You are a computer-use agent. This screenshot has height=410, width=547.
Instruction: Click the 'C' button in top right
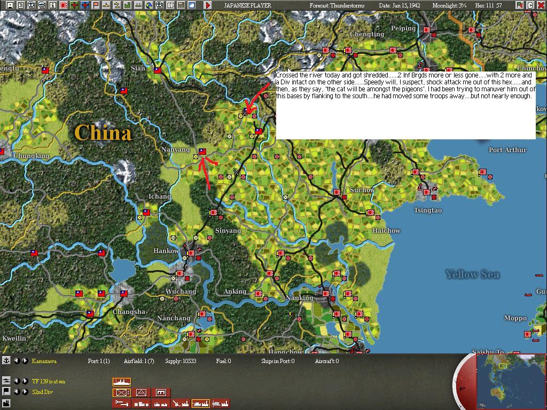pos(530,5)
